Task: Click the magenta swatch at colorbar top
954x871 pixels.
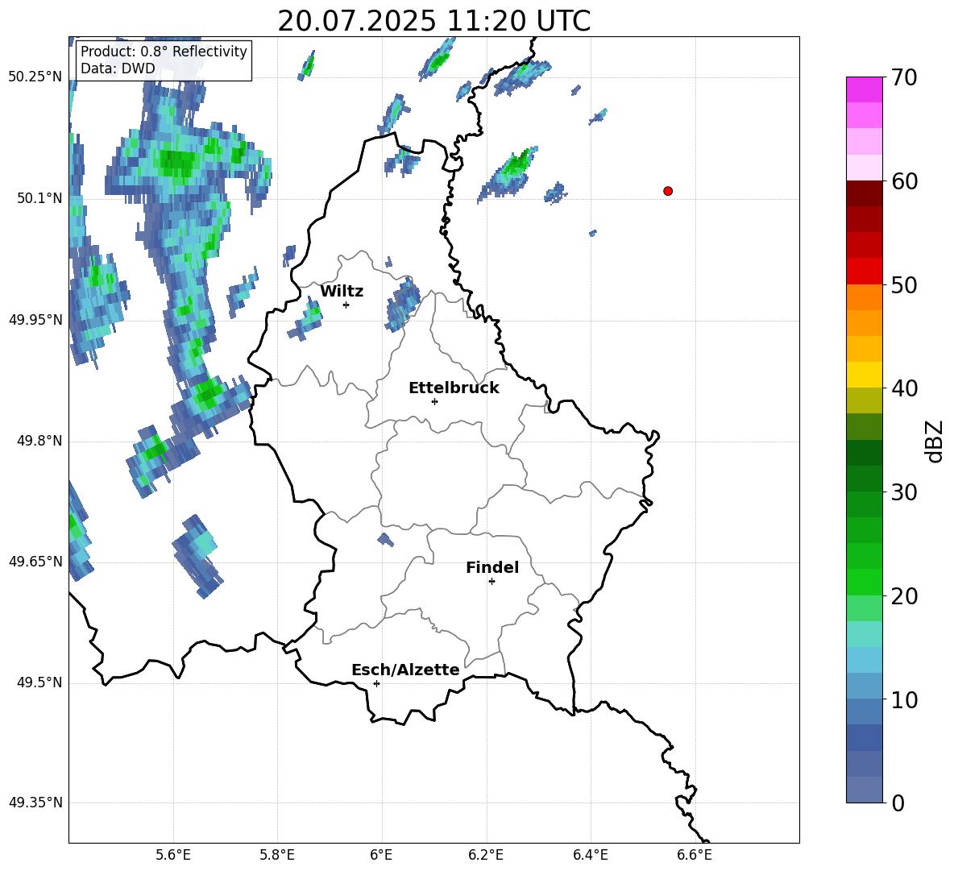Action: pos(864,89)
